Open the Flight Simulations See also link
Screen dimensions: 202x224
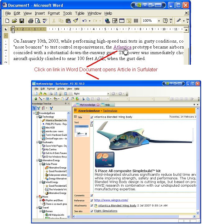pos(106,211)
